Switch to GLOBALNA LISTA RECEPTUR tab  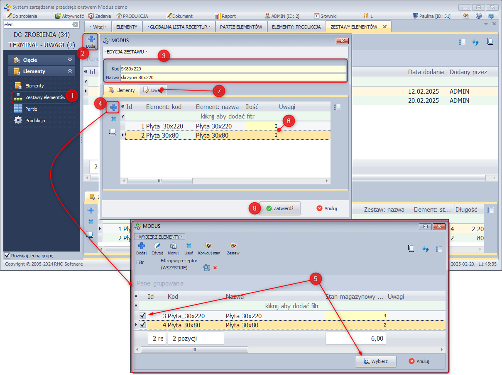(x=178, y=27)
